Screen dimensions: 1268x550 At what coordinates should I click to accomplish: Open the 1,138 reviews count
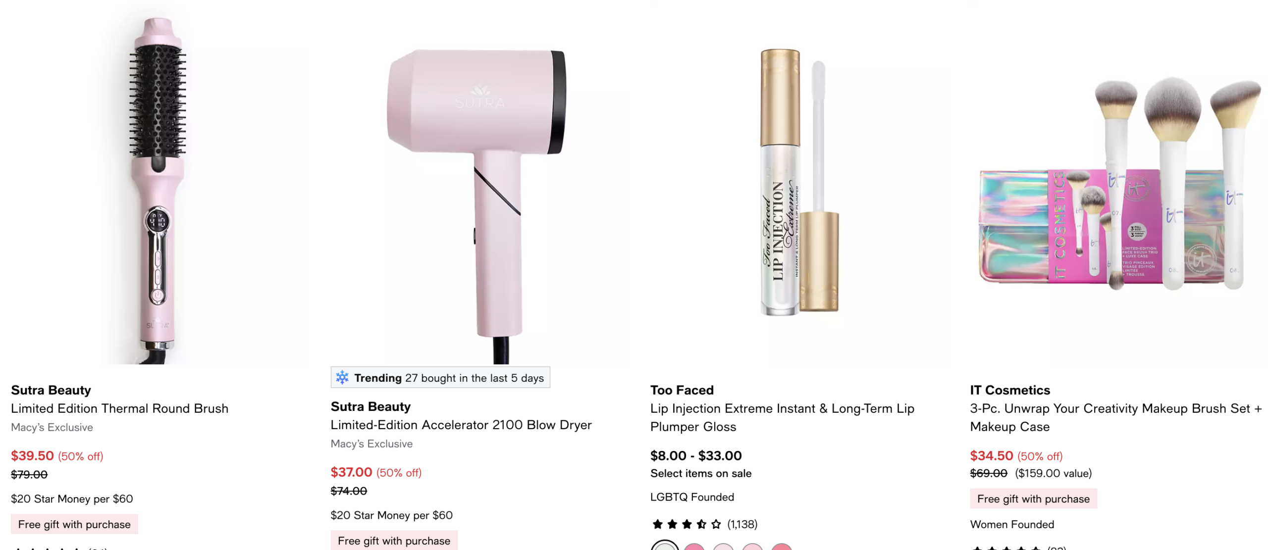pos(742,524)
